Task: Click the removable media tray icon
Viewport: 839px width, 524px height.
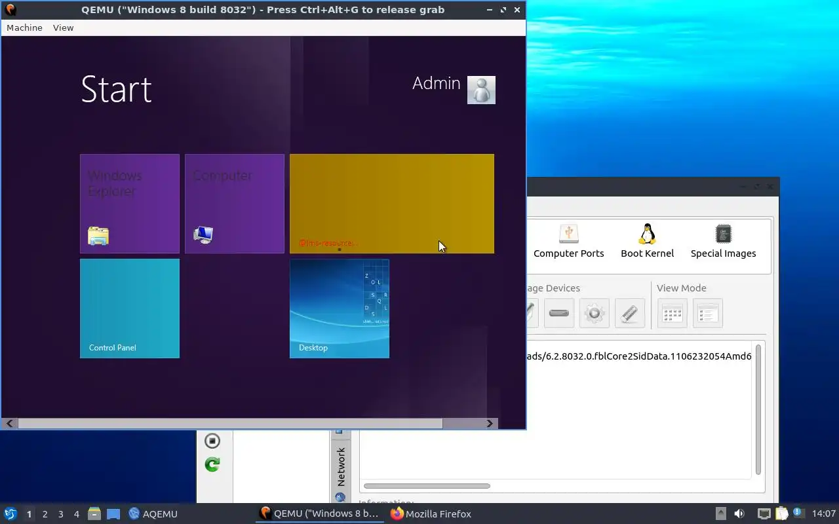Action: pos(720,514)
